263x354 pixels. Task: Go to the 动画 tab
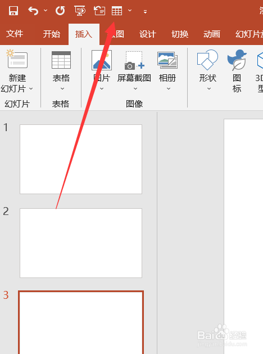pyautogui.click(x=212, y=34)
